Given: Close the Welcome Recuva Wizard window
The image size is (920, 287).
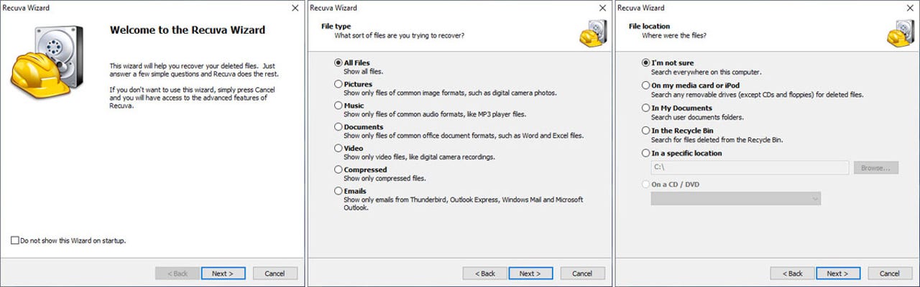Looking at the screenshot, I should coord(295,8).
